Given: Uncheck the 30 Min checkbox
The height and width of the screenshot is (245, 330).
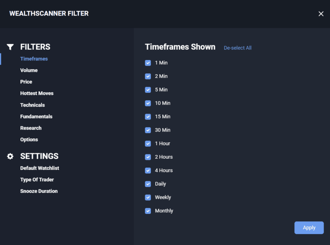Looking at the screenshot, I should 148,130.
